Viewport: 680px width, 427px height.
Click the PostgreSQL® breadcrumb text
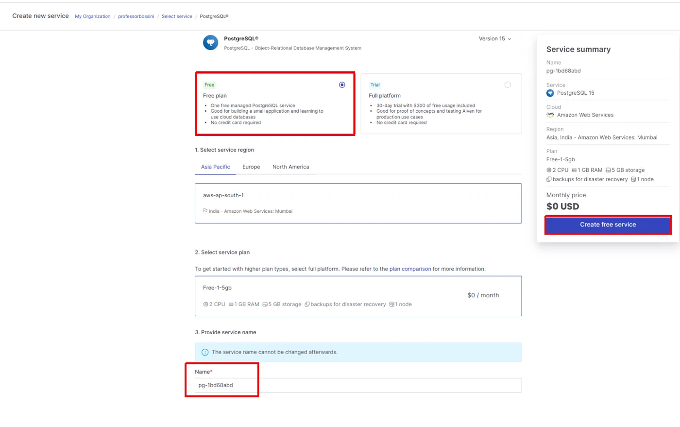tap(214, 17)
